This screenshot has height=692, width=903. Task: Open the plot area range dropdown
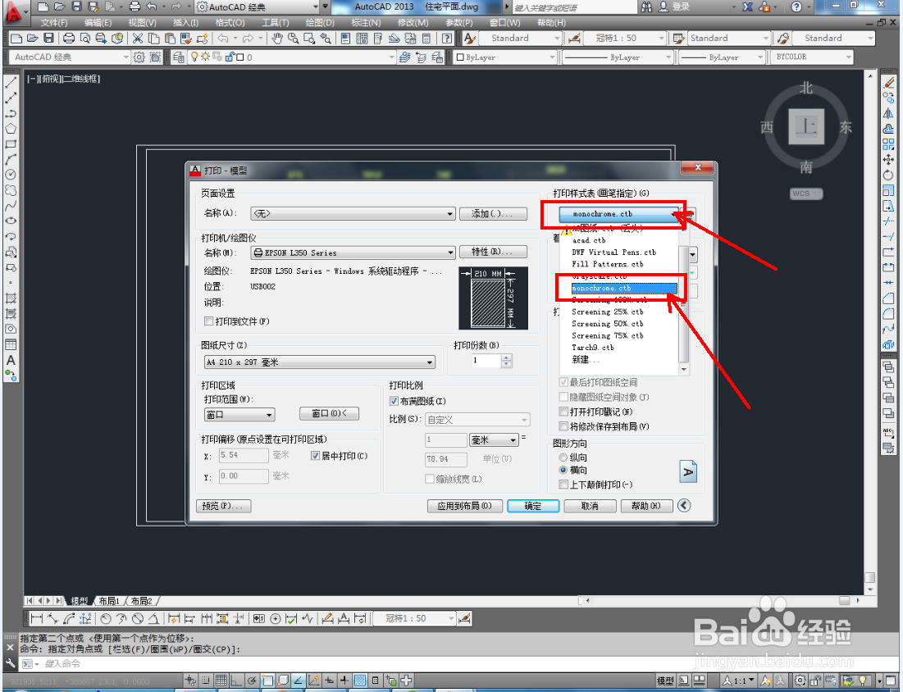click(239, 415)
